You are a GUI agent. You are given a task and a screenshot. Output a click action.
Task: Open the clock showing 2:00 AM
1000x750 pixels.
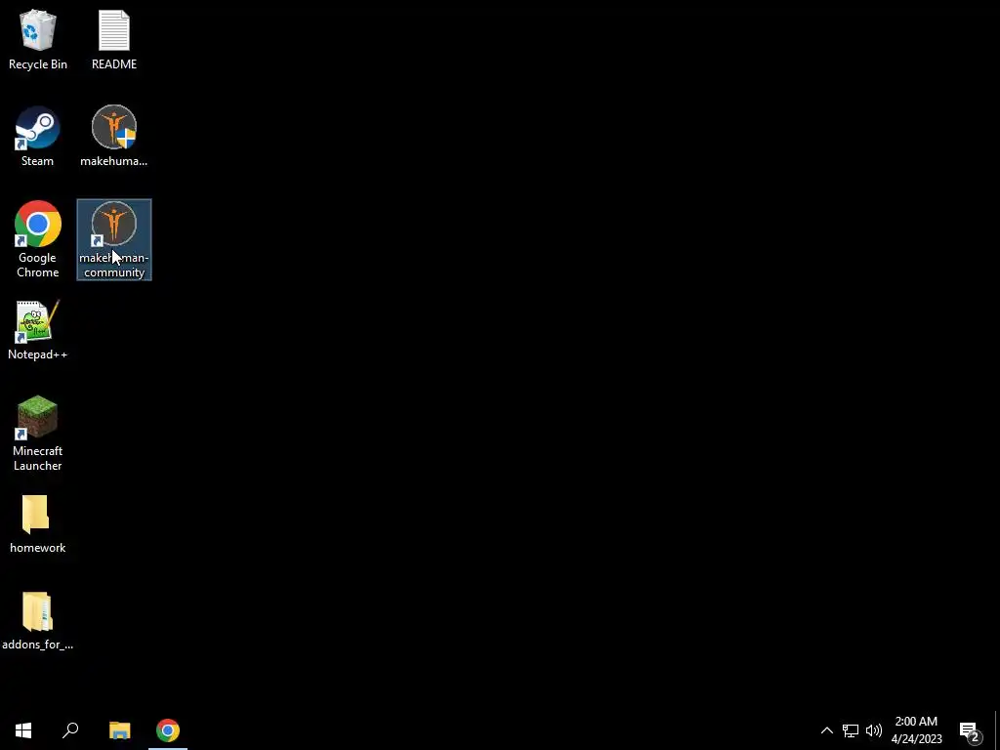[916, 730]
